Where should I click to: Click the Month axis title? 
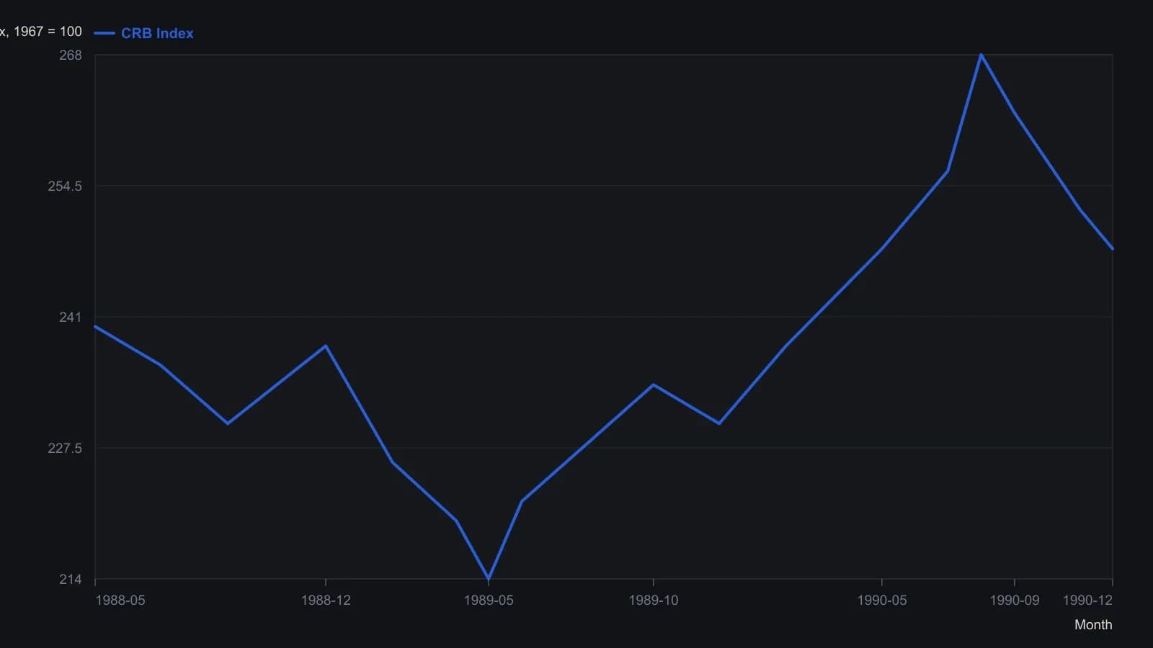tap(1093, 625)
